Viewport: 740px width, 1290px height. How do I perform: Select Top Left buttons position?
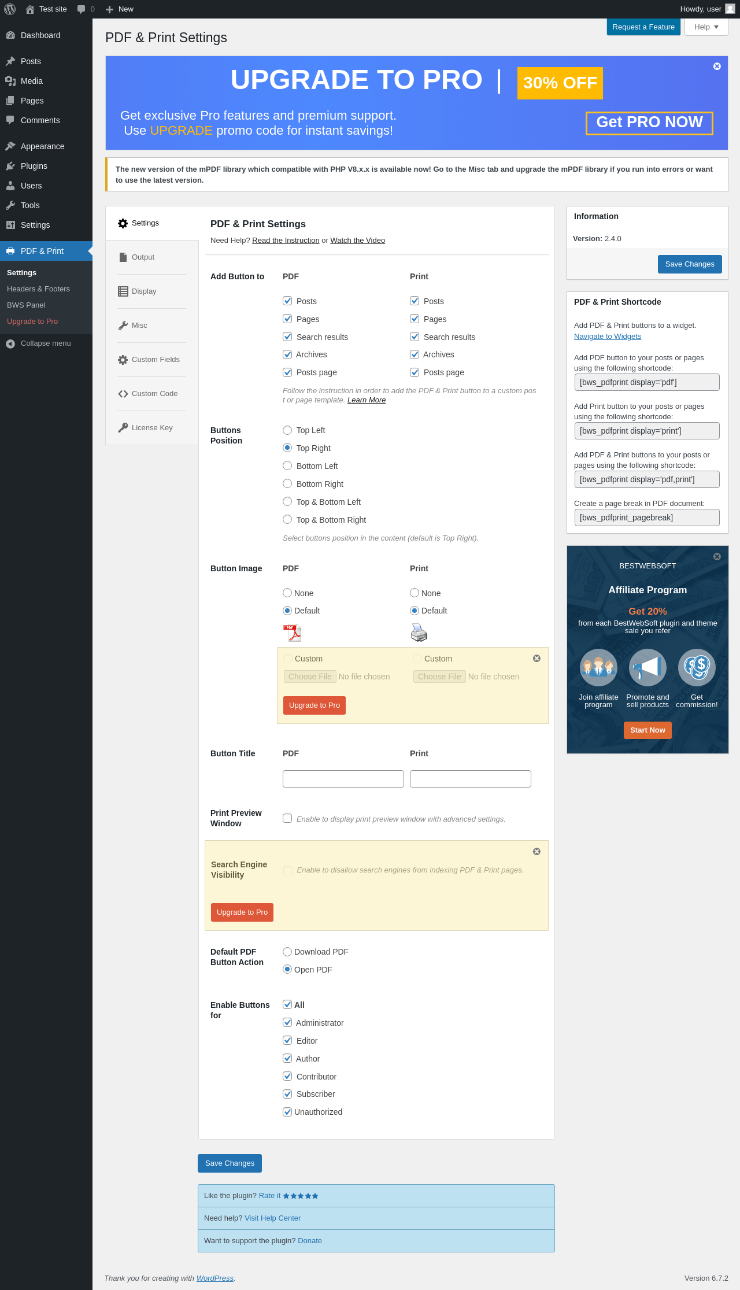click(287, 430)
